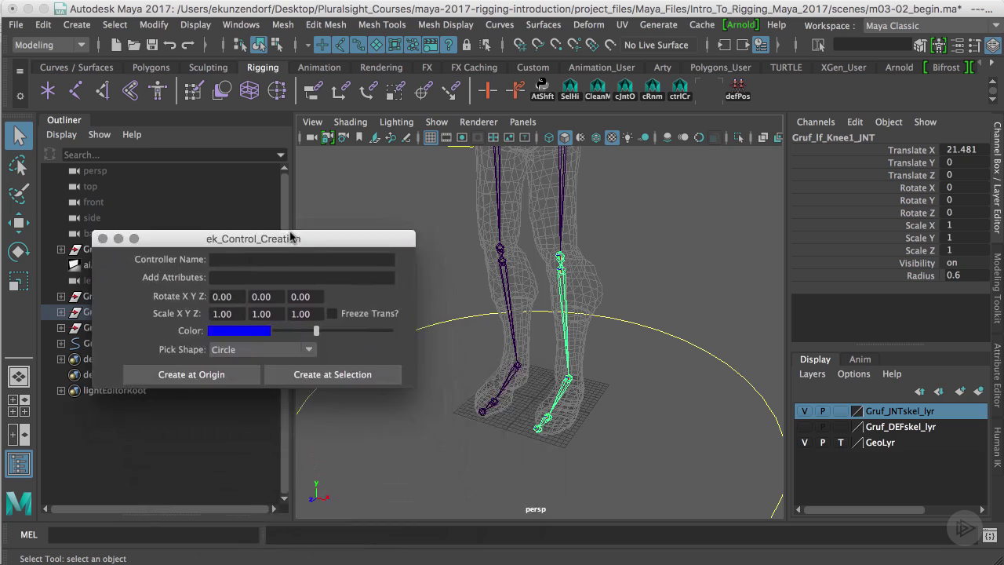This screenshot has width=1004, height=565.
Task: Open the shelf options gear menu
Action: pyautogui.click(x=20, y=96)
